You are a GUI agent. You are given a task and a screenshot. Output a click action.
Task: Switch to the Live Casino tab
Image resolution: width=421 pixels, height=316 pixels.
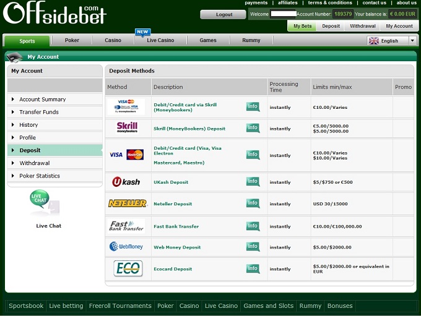[x=160, y=41]
